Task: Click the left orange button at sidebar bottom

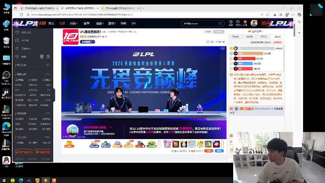Action: 24,152
